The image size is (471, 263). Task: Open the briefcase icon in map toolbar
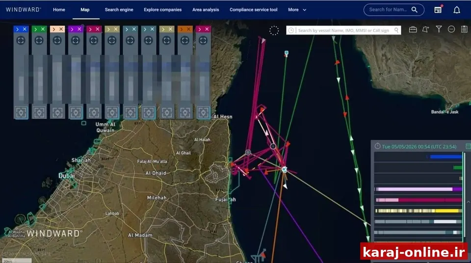[413, 29]
